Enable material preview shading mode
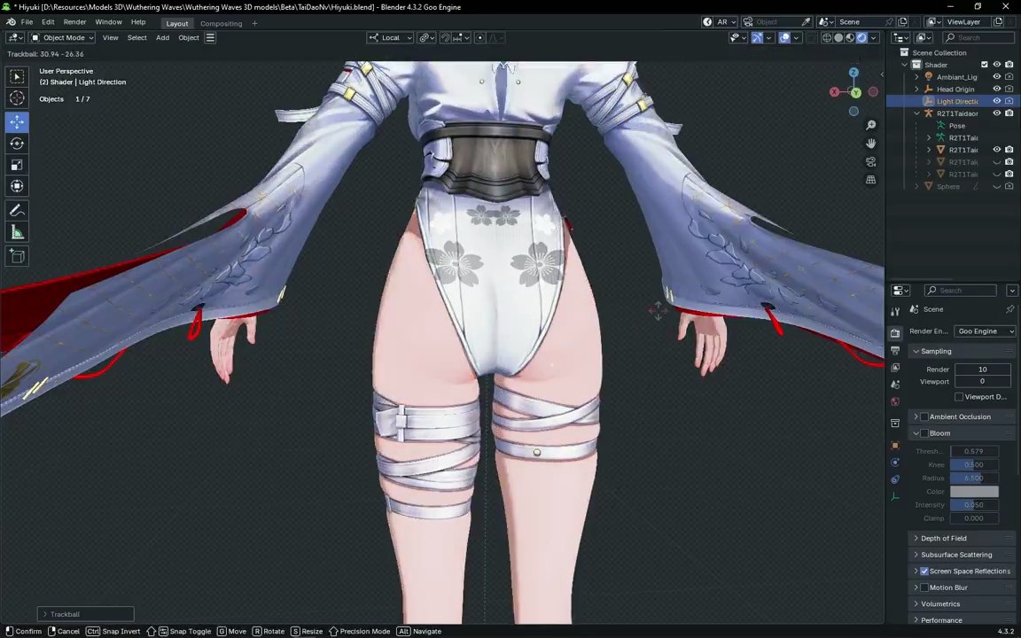This screenshot has height=638, width=1021. tap(850, 38)
